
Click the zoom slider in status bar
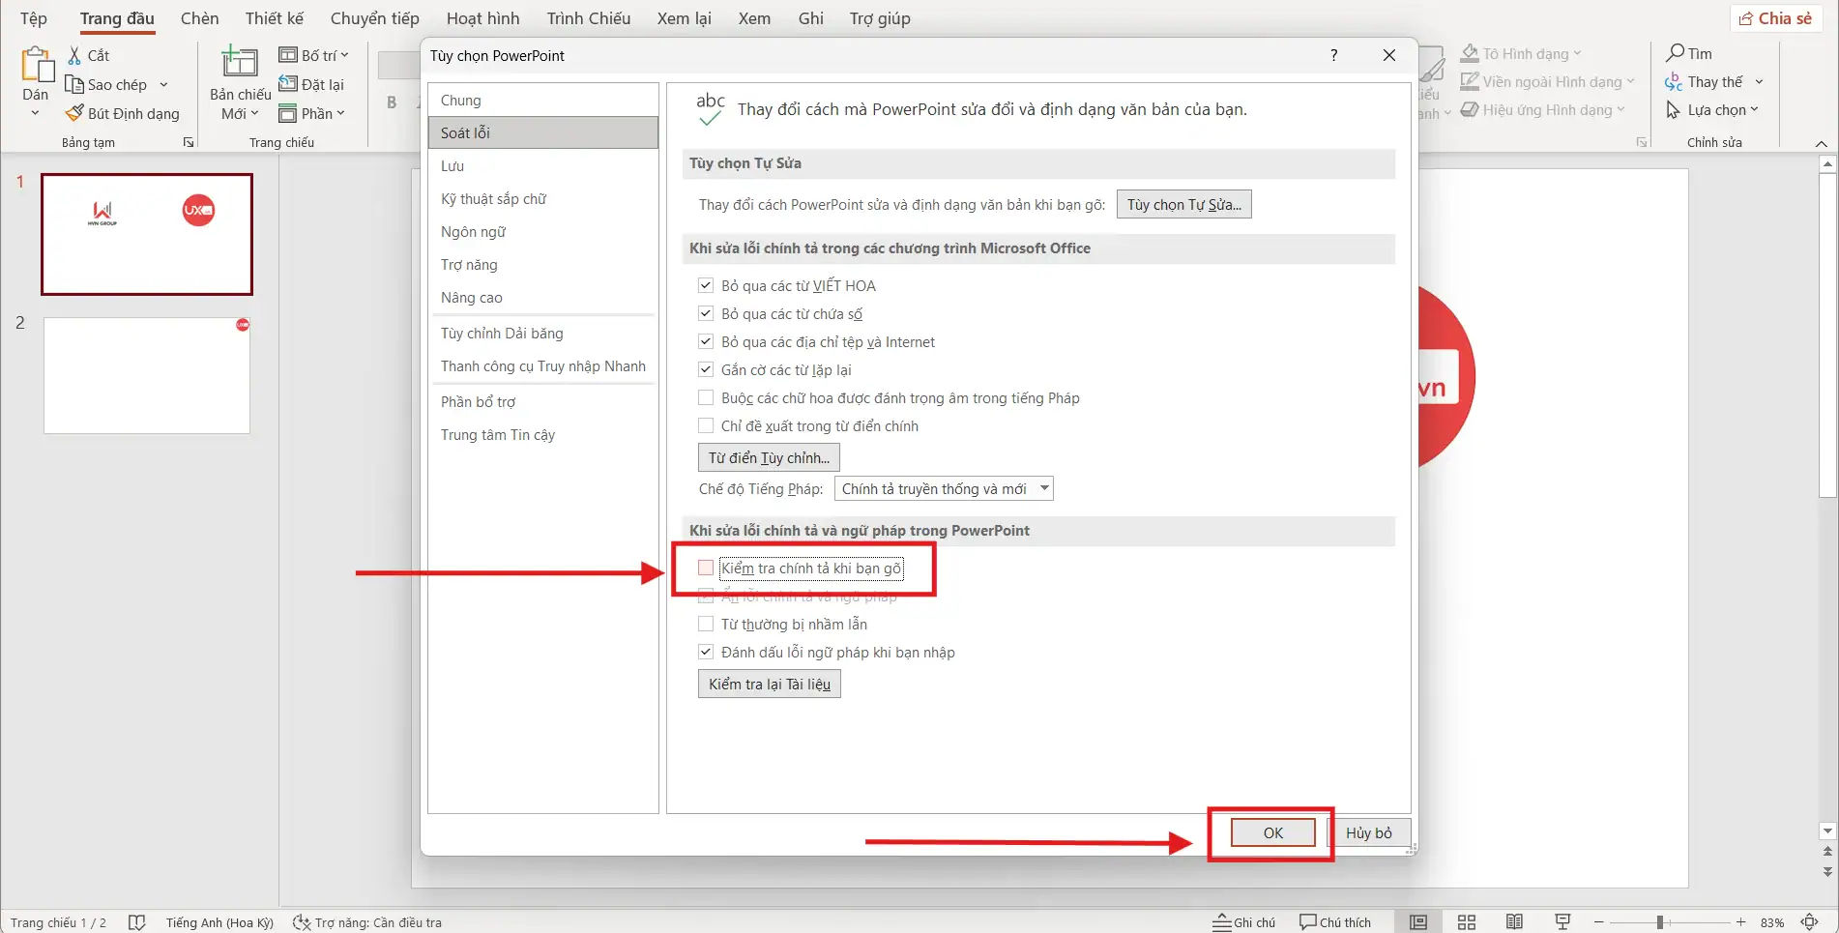click(1659, 922)
